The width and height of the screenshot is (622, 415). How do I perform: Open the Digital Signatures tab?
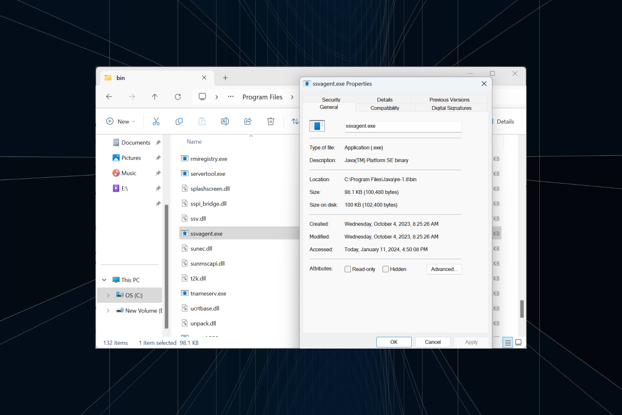click(x=451, y=108)
